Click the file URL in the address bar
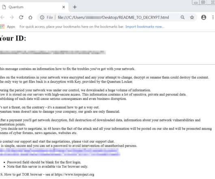This screenshot has width=215, height=179. tap(113, 17)
